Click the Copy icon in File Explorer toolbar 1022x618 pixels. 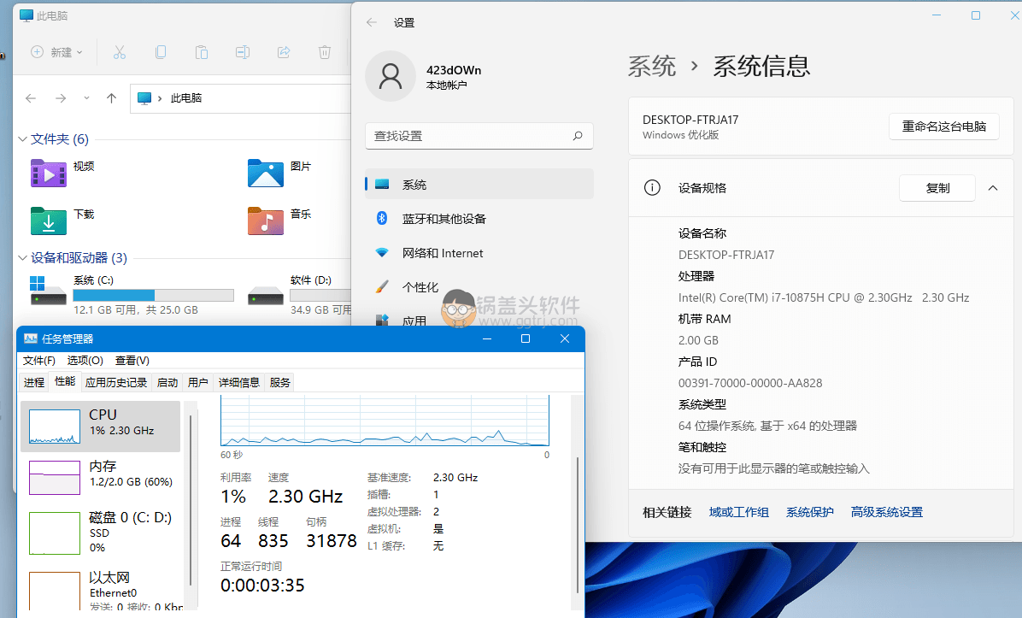(x=161, y=52)
